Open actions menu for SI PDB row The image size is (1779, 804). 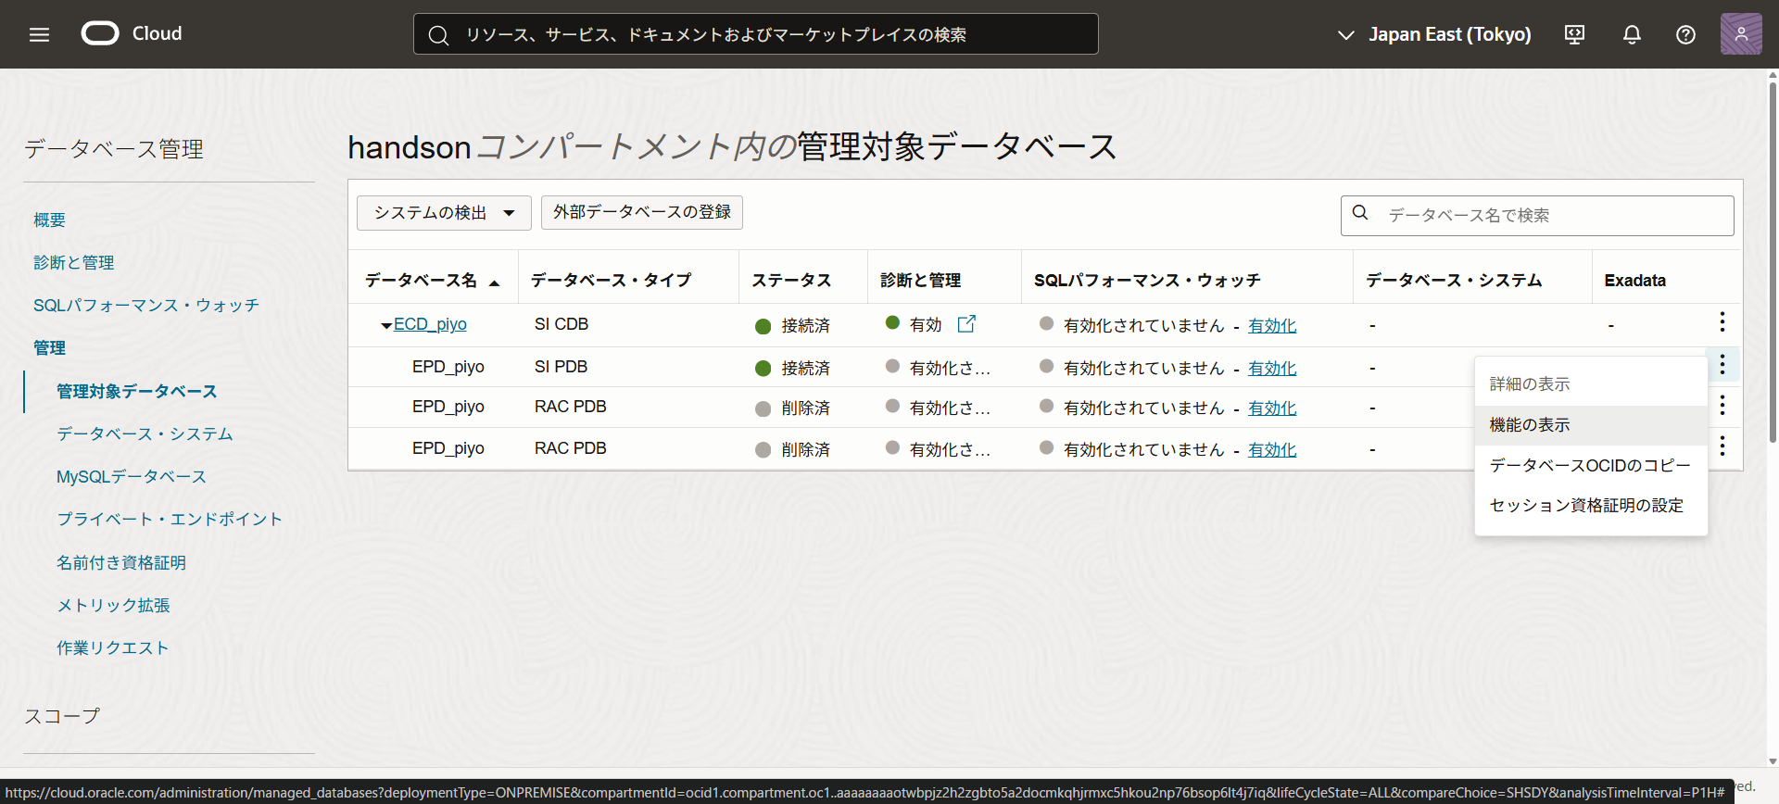click(x=1722, y=364)
